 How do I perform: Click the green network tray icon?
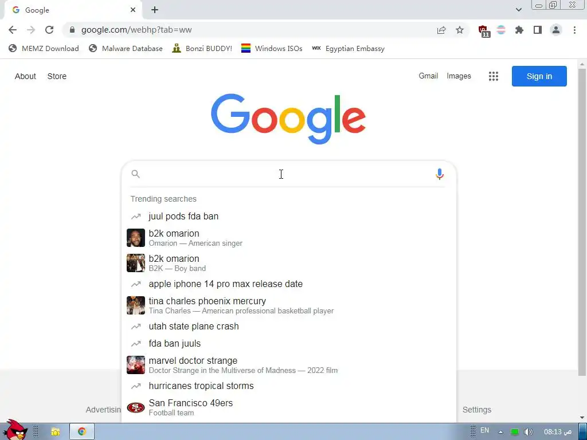[x=515, y=432]
